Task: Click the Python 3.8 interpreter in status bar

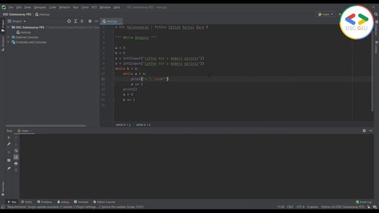Action: [343, 207]
